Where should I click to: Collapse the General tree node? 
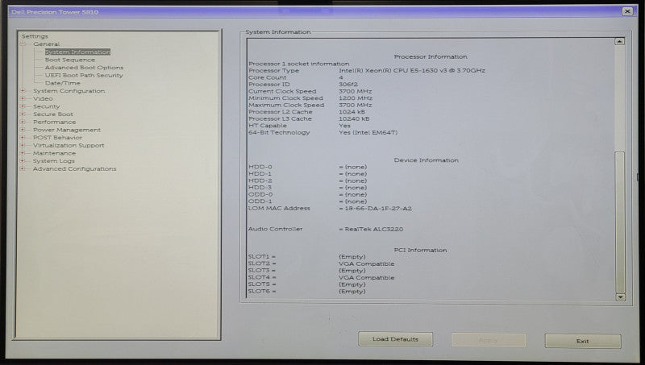pos(23,44)
